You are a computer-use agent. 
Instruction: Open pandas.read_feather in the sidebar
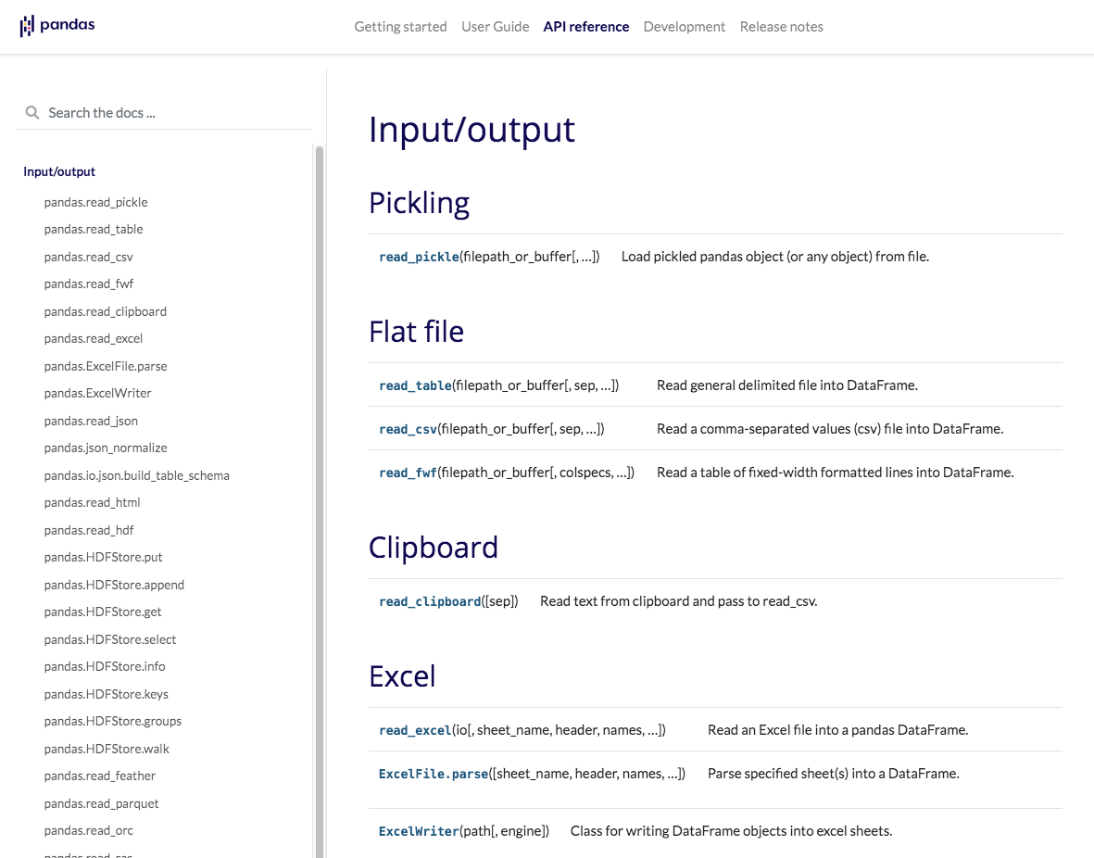[x=100, y=776]
